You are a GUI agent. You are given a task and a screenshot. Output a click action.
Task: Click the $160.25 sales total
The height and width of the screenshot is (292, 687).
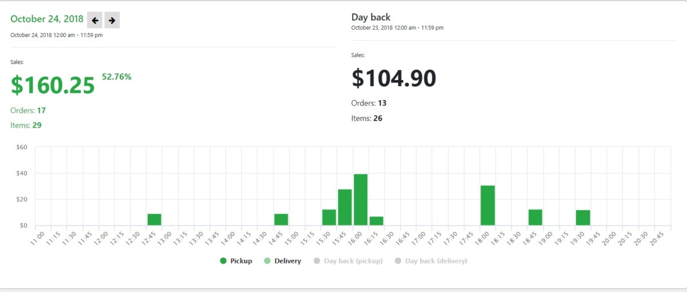tap(53, 85)
